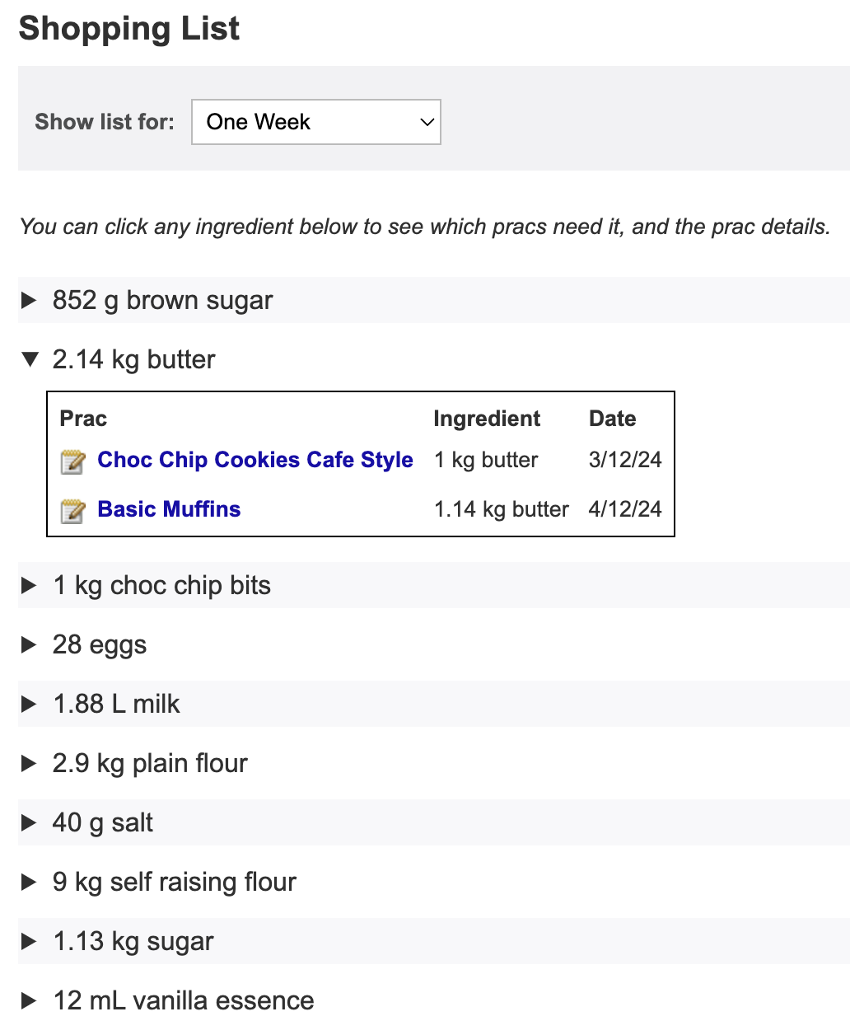Click the notepad icon beside Basic Muffins

point(72,511)
